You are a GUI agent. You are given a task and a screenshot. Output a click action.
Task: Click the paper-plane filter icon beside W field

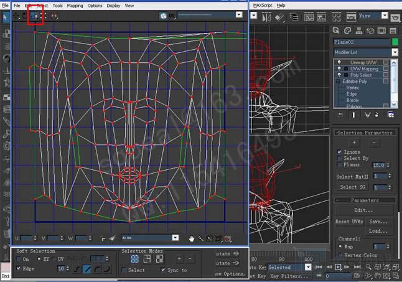112,238
